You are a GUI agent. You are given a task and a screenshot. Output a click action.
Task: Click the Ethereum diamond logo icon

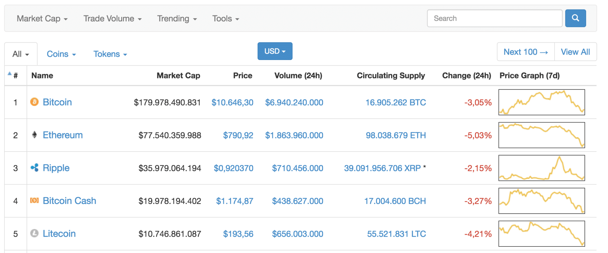tap(34, 135)
